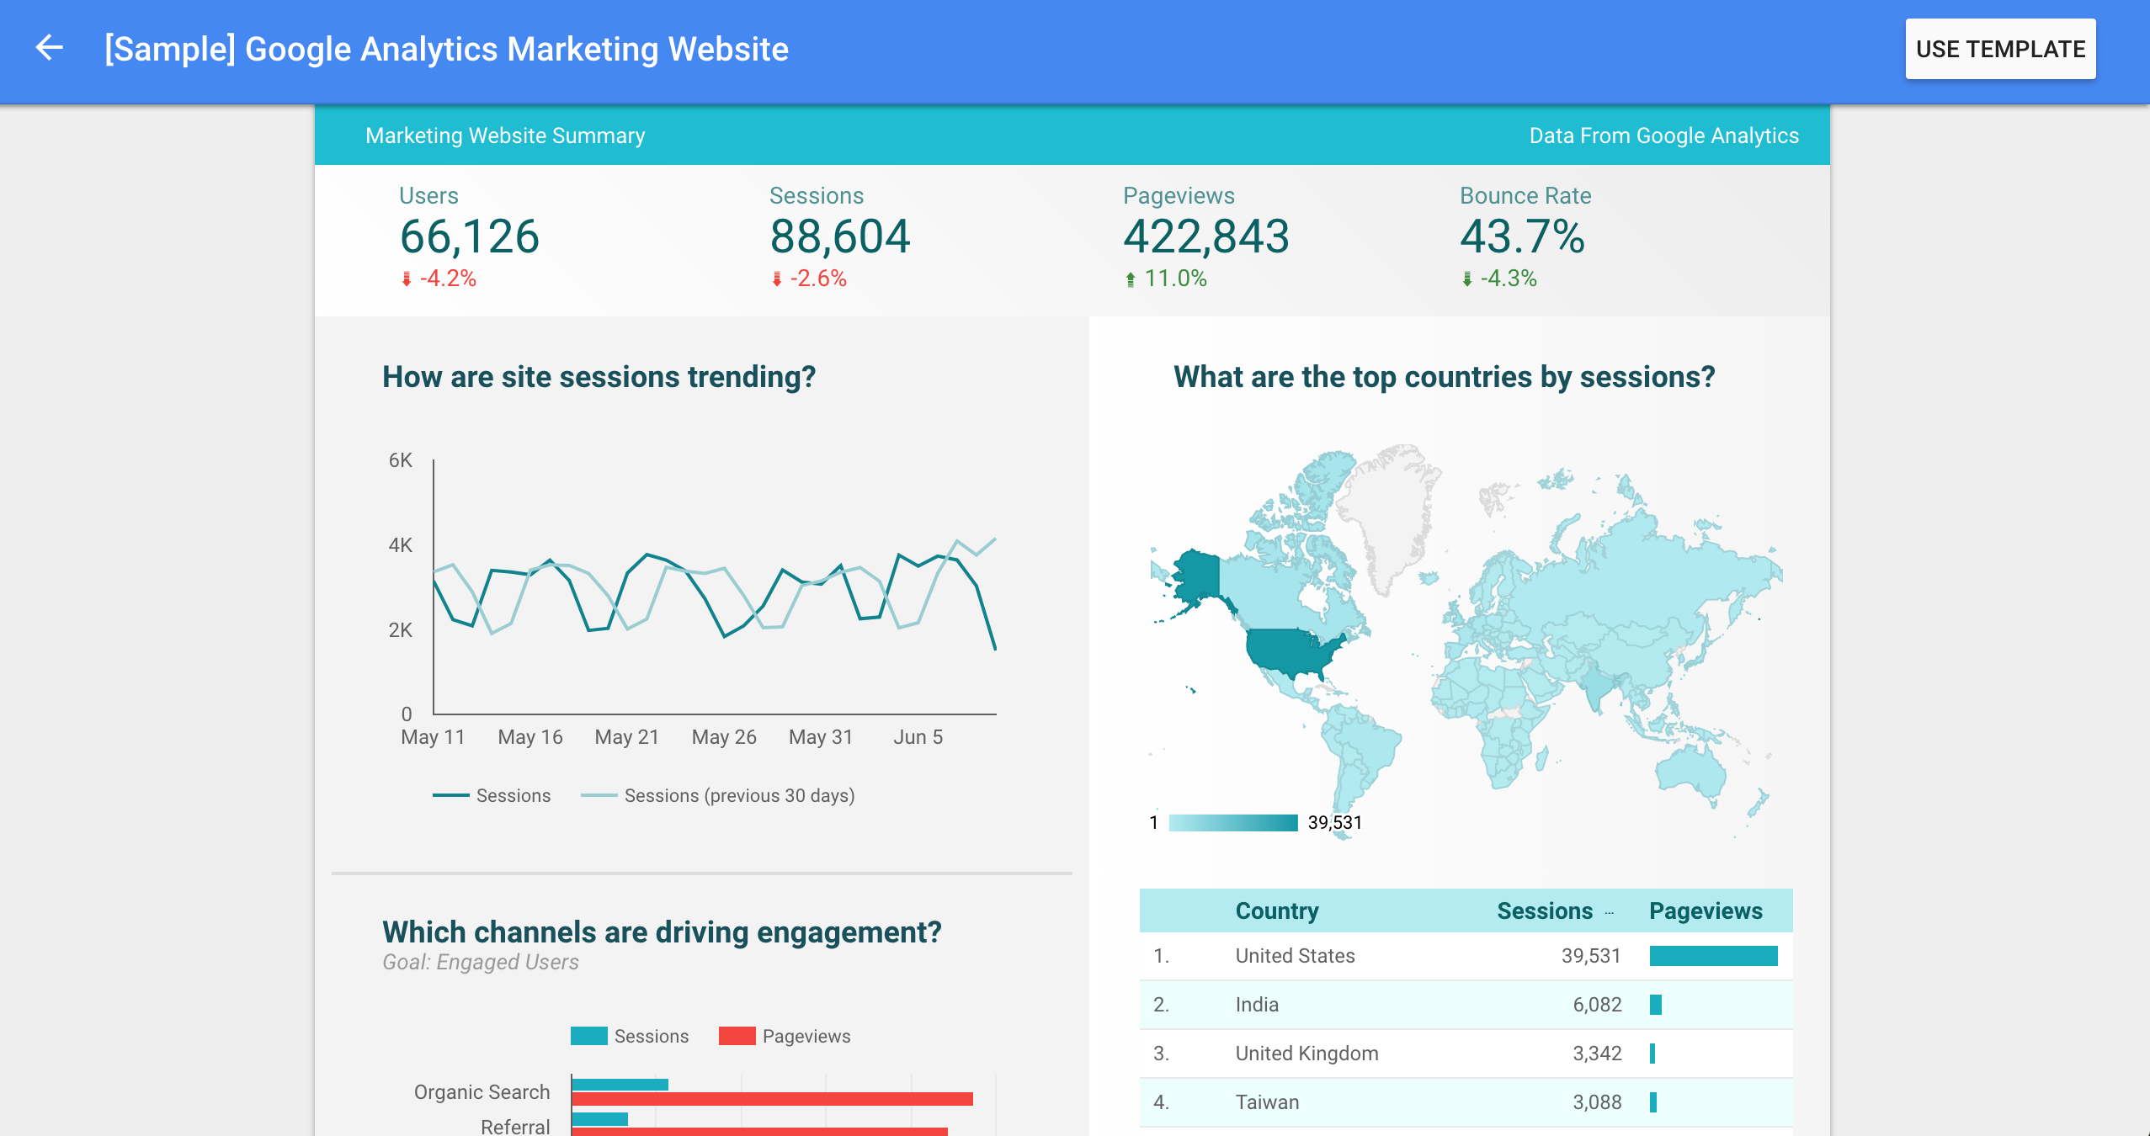Viewport: 2150px width, 1136px height.
Task: Click the Goal: Engaged Users subtitle
Action: tap(481, 963)
